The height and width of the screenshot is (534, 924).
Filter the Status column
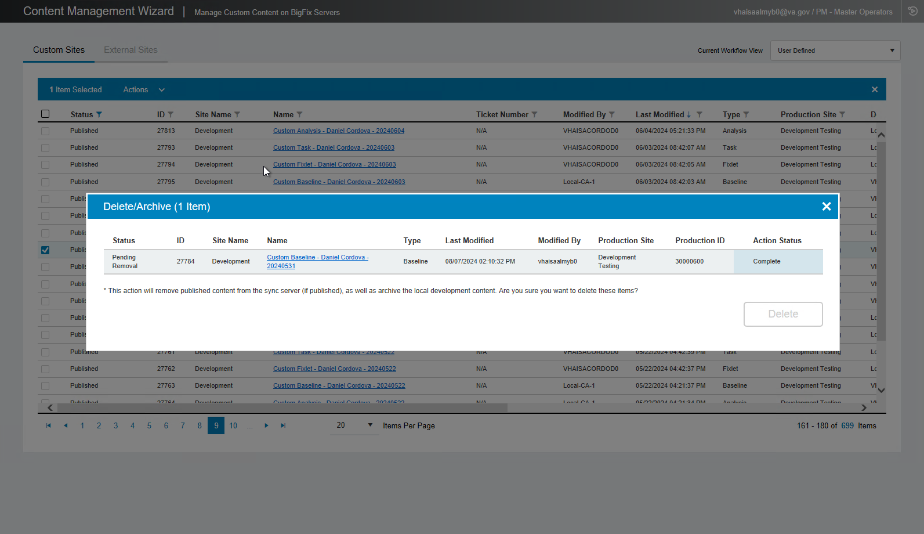tap(99, 114)
